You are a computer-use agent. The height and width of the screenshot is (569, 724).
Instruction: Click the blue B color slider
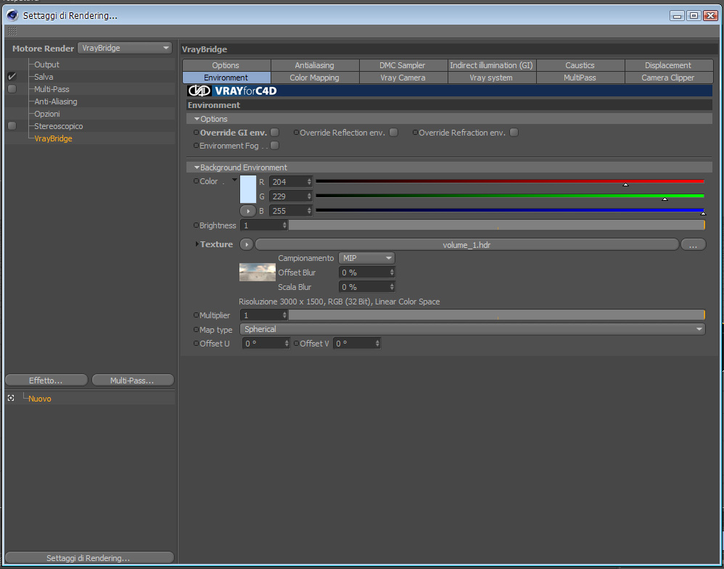(x=510, y=210)
